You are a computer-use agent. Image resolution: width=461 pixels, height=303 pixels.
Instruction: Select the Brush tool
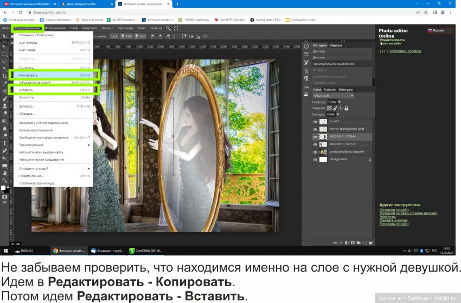coord(5,98)
